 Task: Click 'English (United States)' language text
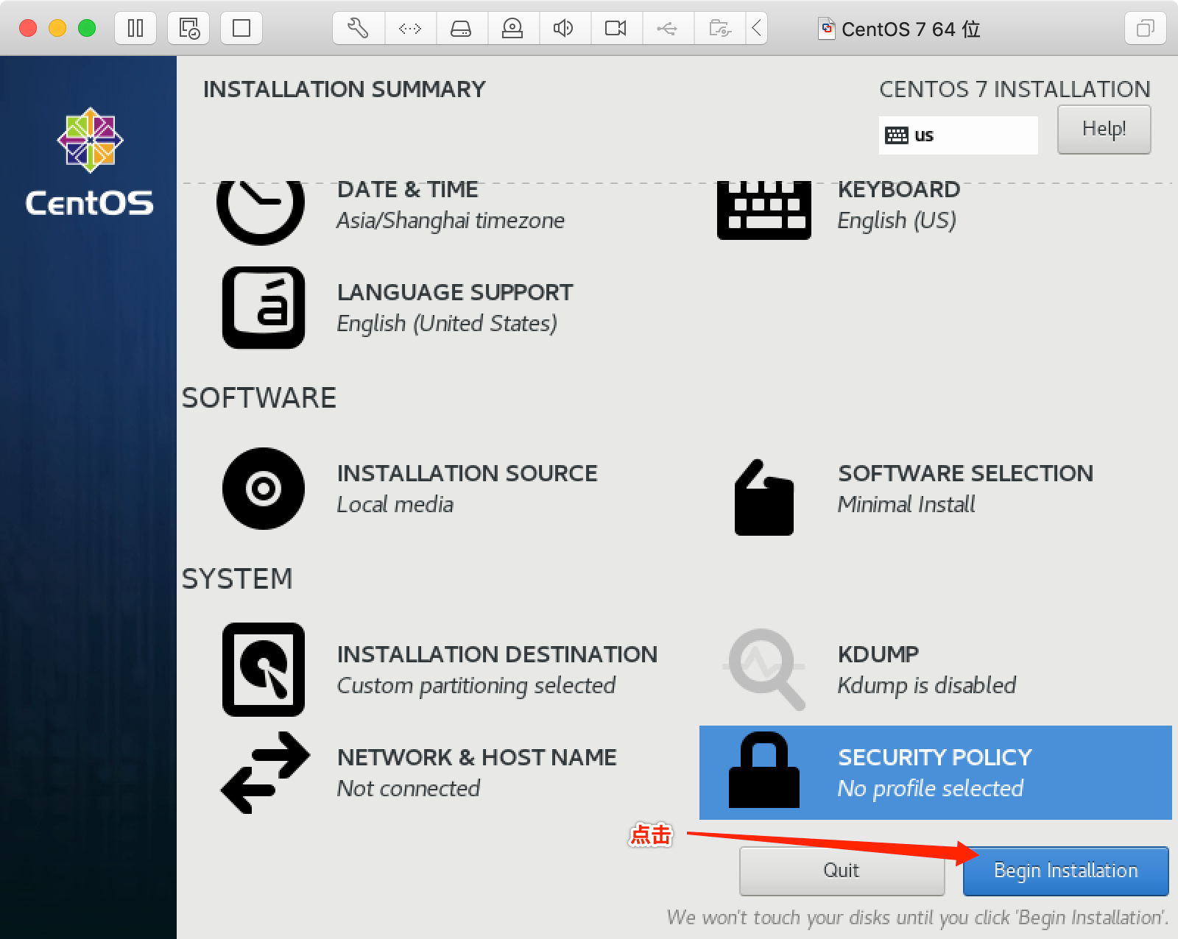pyautogui.click(x=447, y=324)
